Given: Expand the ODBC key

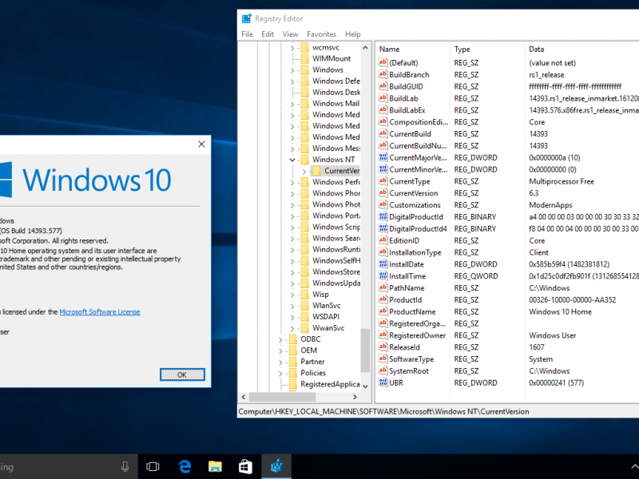Looking at the screenshot, I should (x=280, y=339).
